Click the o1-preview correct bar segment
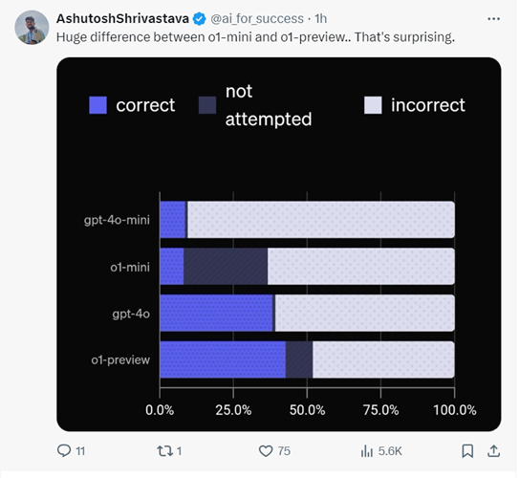Viewport: 519px width, 478px height. (223, 359)
